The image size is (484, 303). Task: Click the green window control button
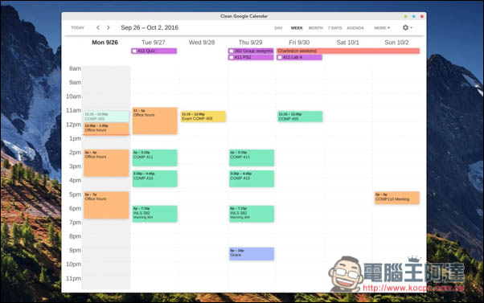click(405, 16)
